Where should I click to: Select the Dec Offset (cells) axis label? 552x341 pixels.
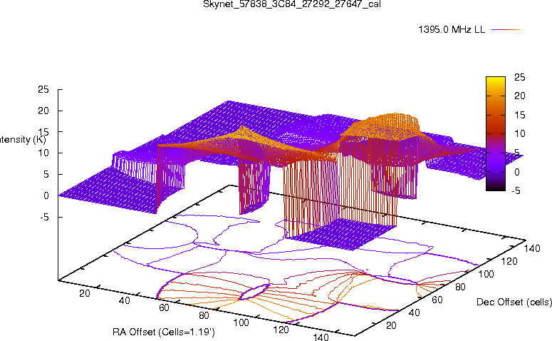pos(514,302)
